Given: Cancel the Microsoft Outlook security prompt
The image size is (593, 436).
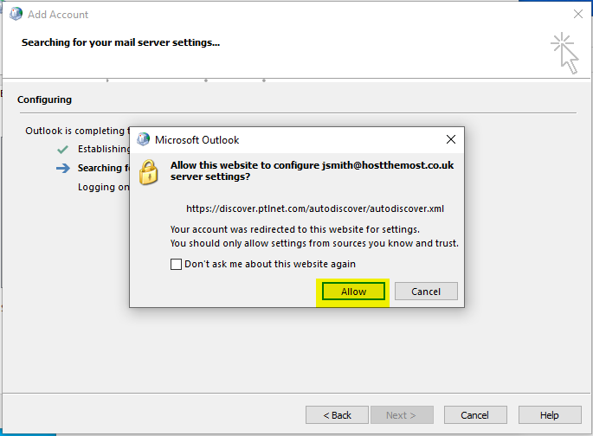Looking at the screenshot, I should [x=426, y=292].
